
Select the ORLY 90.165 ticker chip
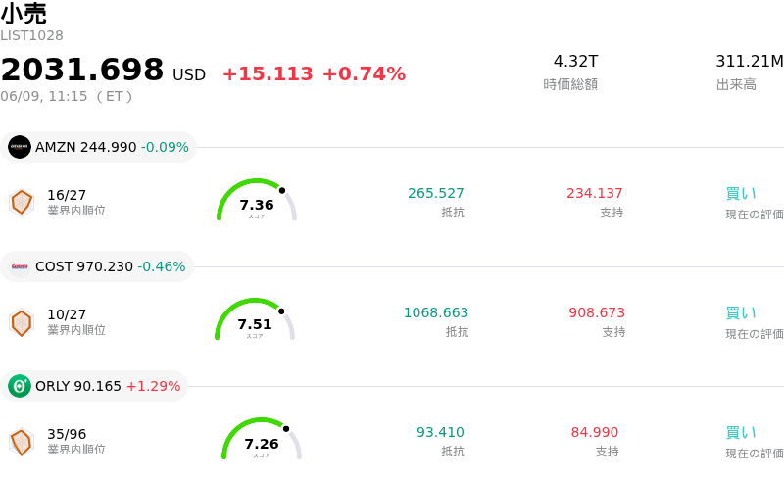(94, 386)
